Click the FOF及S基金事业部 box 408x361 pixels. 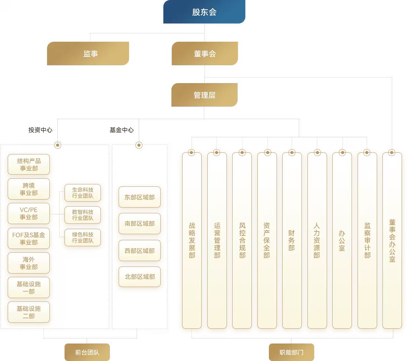(x=29, y=239)
